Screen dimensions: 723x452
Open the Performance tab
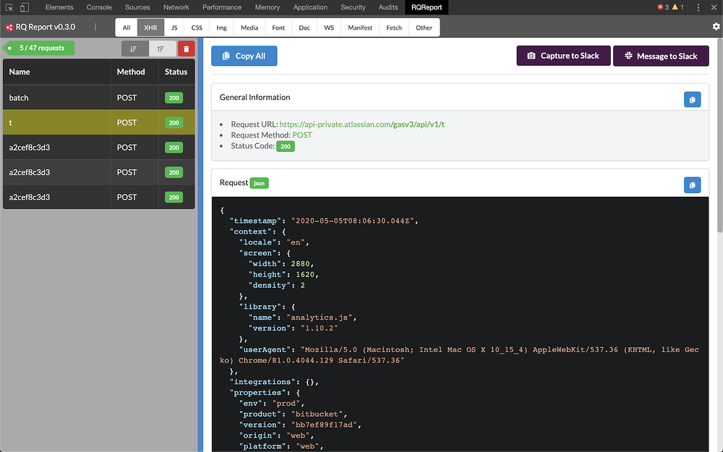coord(222,7)
